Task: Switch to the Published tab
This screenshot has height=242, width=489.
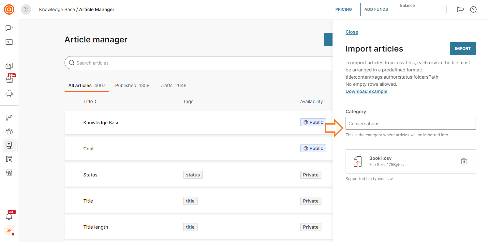Action: 132,85
